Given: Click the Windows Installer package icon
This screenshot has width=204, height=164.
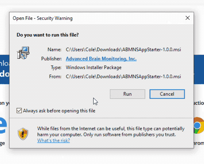Looking at the screenshot, I should click(23, 53).
